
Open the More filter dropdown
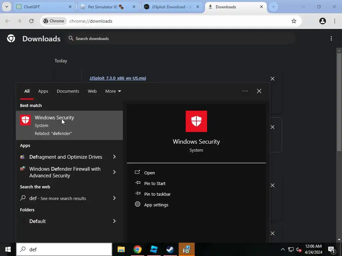(113, 91)
